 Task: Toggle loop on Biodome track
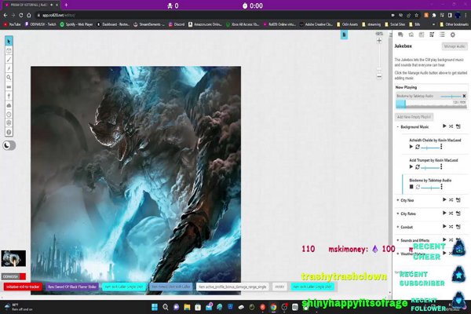point(418,187)
